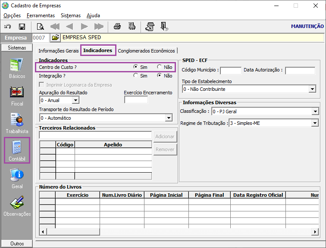Click the Sistemas sidebar header button
The image size is (326, 248).
17,47
